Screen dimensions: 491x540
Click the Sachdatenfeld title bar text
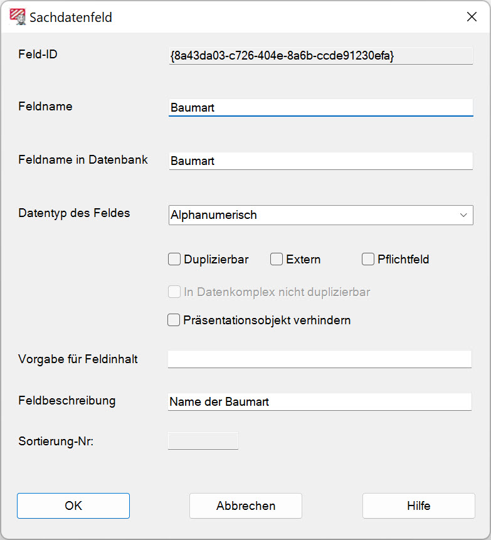click(x=71, y=18)
